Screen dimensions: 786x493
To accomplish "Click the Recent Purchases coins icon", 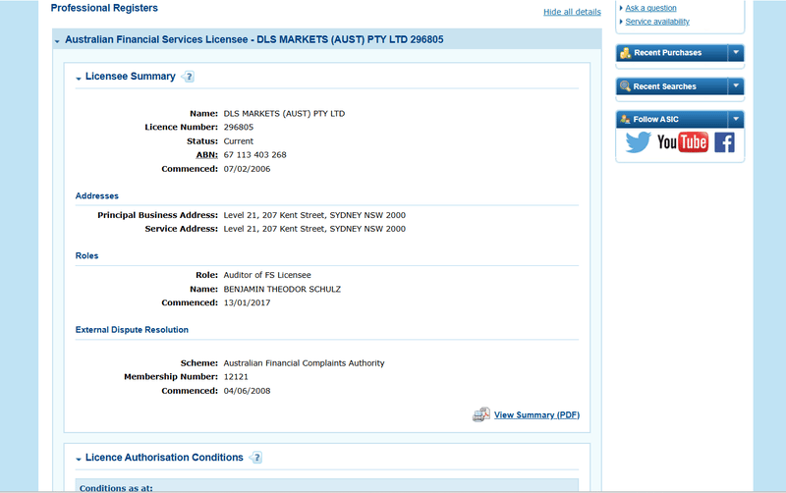I will [x=625, y=53].
